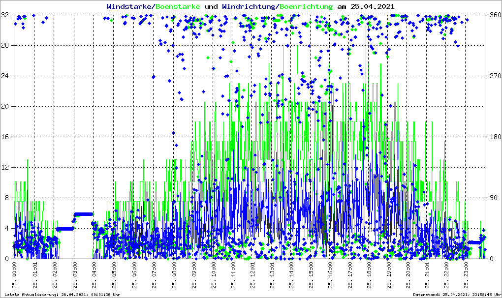Click the '180' value on right axis
Image resolution: width=502 pixels, height=298 pixels.
[x=494, y=137]
